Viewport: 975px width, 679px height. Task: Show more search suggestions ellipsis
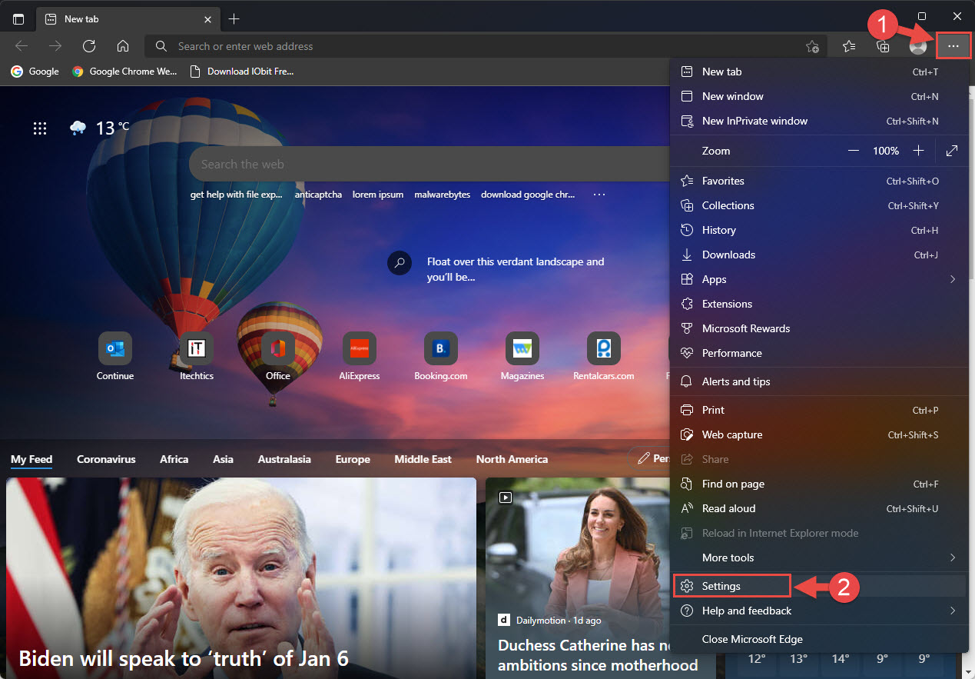[x=599, y=195]
